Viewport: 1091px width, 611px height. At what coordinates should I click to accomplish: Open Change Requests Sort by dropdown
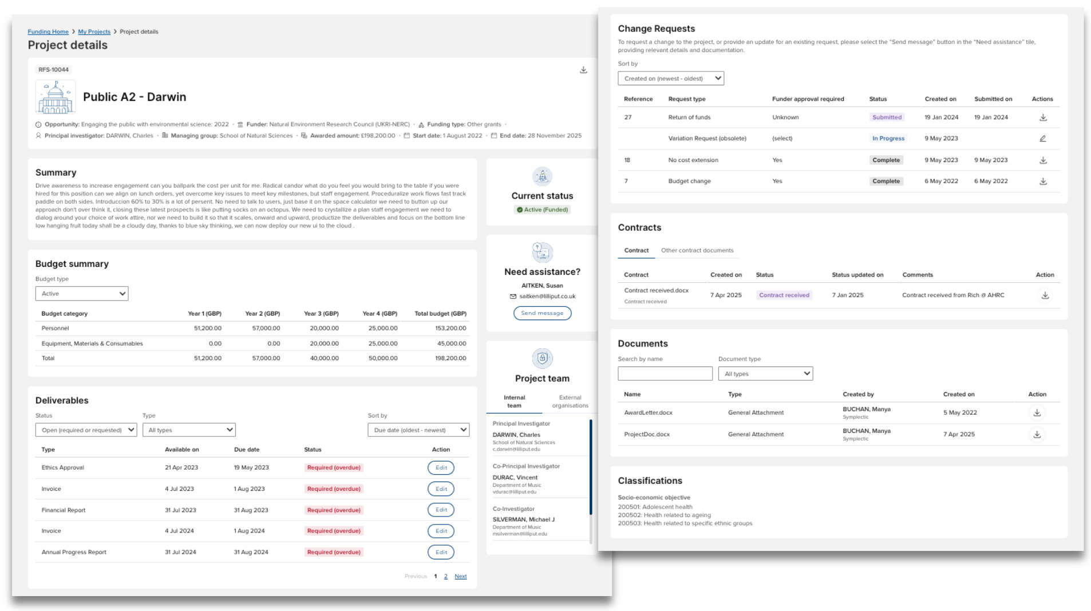click(x=671, y=78)
